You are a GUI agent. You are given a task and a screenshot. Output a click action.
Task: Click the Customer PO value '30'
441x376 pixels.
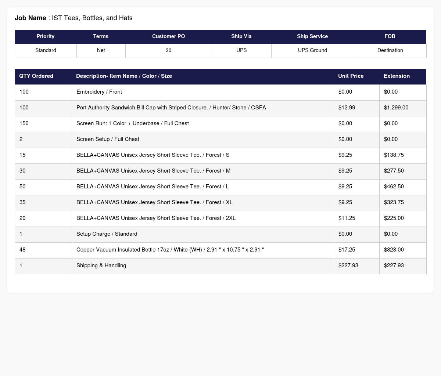coord(168,50)
